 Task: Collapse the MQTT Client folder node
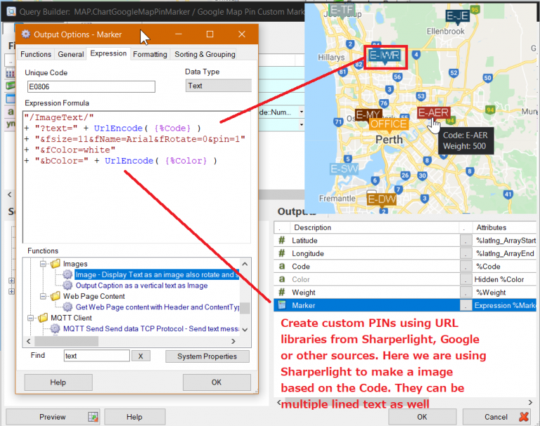click(x=31, y=318)
